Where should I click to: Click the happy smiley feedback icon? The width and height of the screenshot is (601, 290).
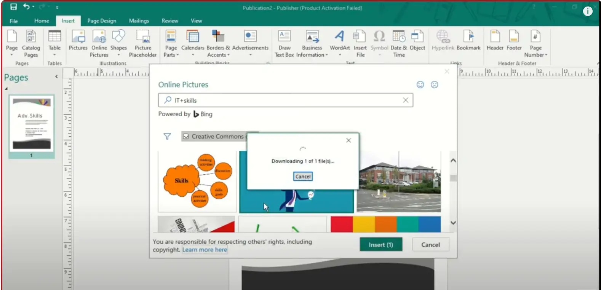(x=420, y=84)
